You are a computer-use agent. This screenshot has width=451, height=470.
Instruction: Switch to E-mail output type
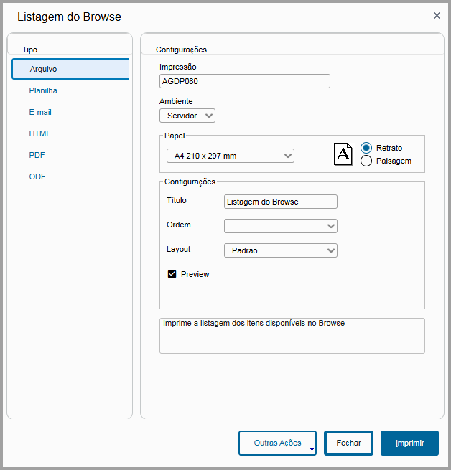pos(40,112)
